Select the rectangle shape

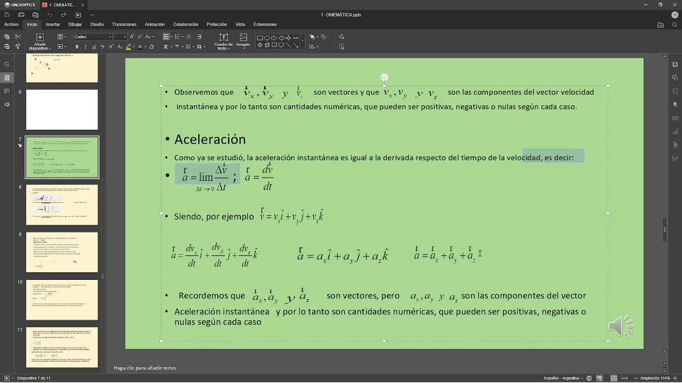260,38
